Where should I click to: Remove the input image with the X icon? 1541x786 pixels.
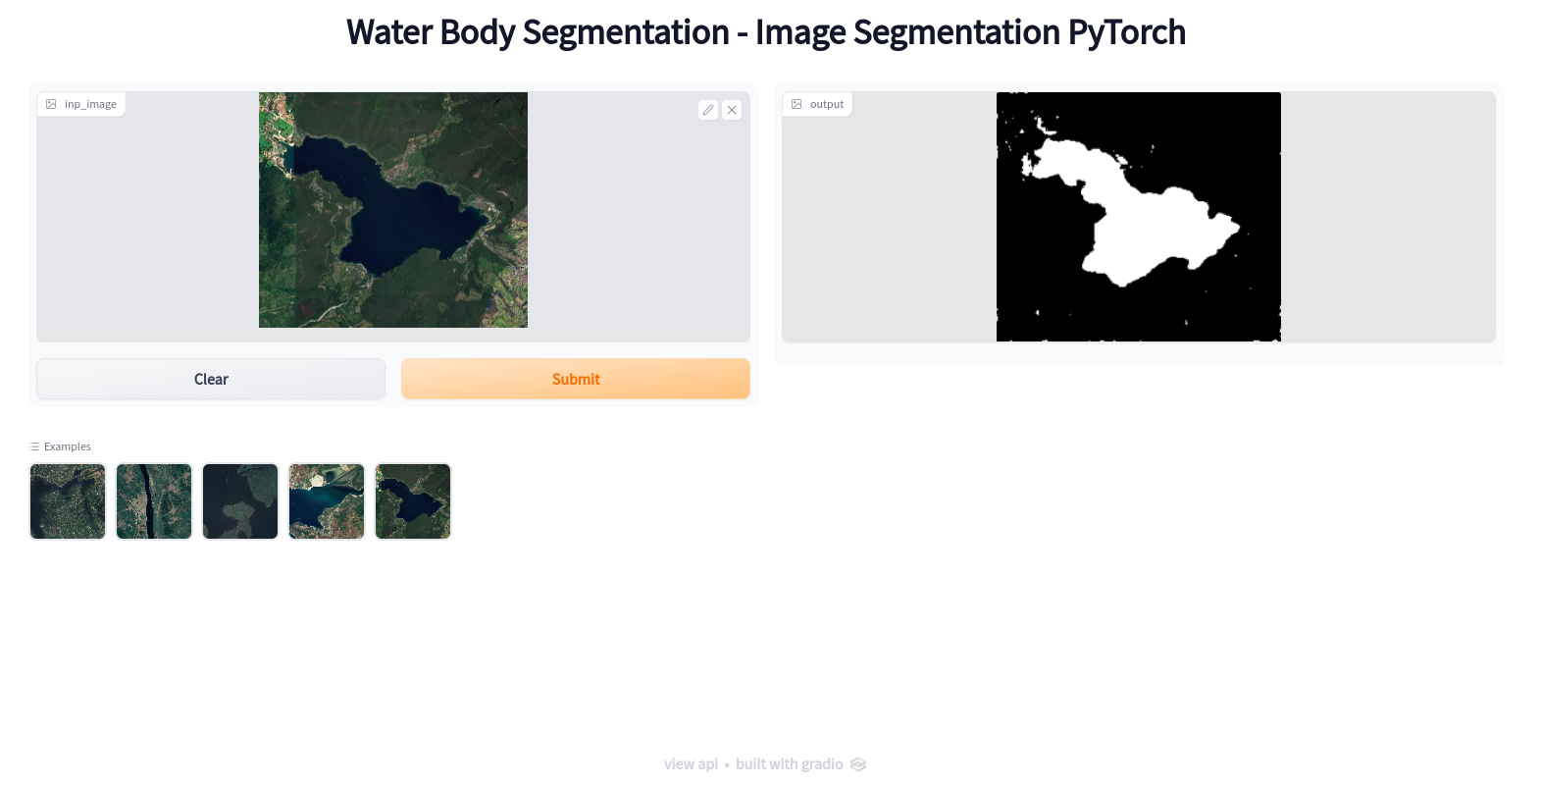tap(732, 110)
